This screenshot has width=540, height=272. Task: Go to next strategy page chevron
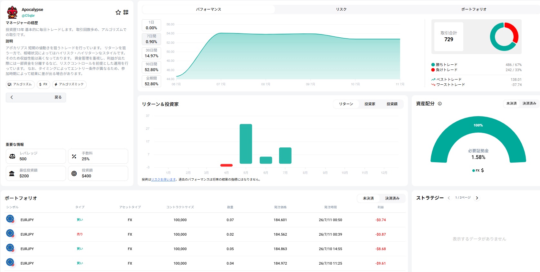[477, 198]
